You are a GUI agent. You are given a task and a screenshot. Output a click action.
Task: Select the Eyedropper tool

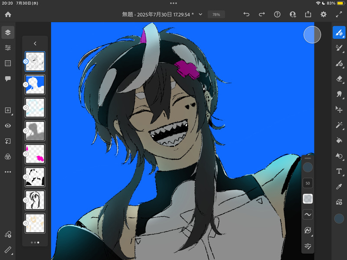(x=339, y=187)
